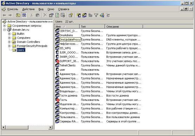The height and width of the screenshot is (136, 195).
Task: Select the Builtin folder in tree
Action: coord(20,34)
